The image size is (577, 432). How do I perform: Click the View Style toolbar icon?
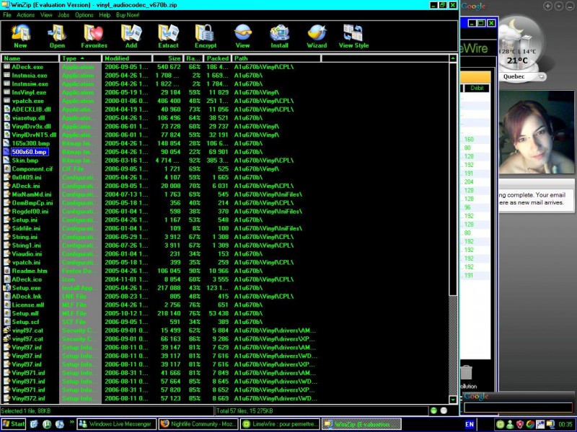[353, 36]
